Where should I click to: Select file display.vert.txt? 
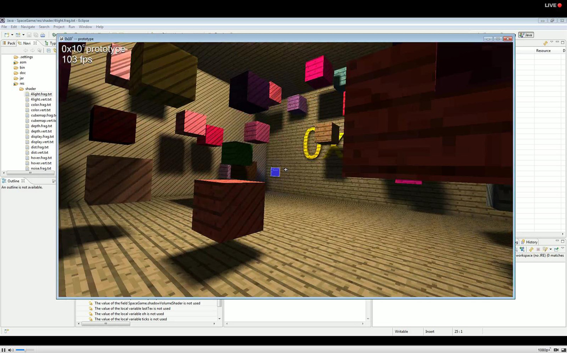click(39, 142)
